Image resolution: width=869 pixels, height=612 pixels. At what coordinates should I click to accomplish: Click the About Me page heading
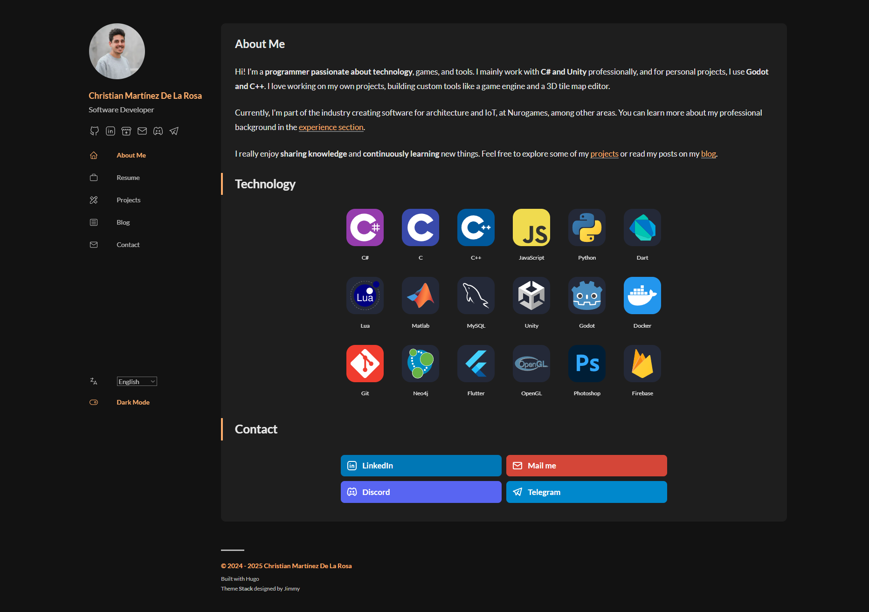260,44
